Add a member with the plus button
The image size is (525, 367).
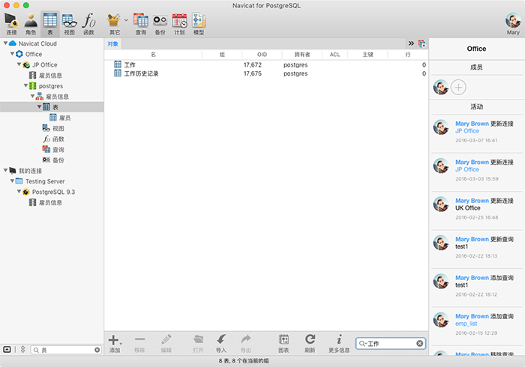(458, 88)
